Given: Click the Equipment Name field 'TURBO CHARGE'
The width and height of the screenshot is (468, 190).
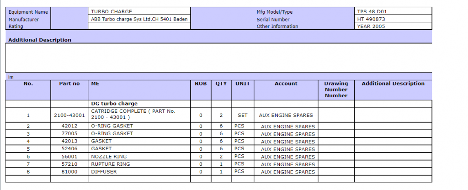Looking at the screenshot, I should pyautogui.click(x=139, y=11).
